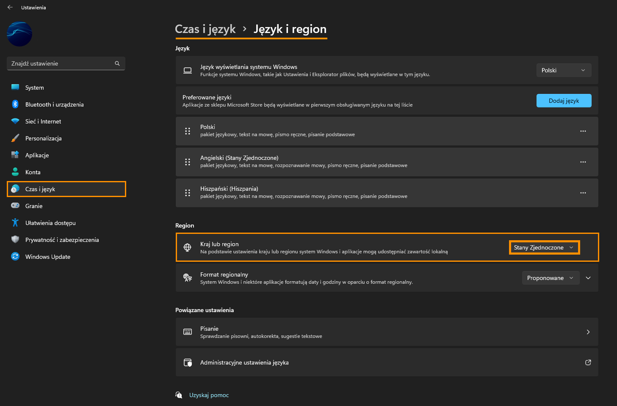Select the Polski language row text
Screen dimensions: 617x406
click(208, 127)
